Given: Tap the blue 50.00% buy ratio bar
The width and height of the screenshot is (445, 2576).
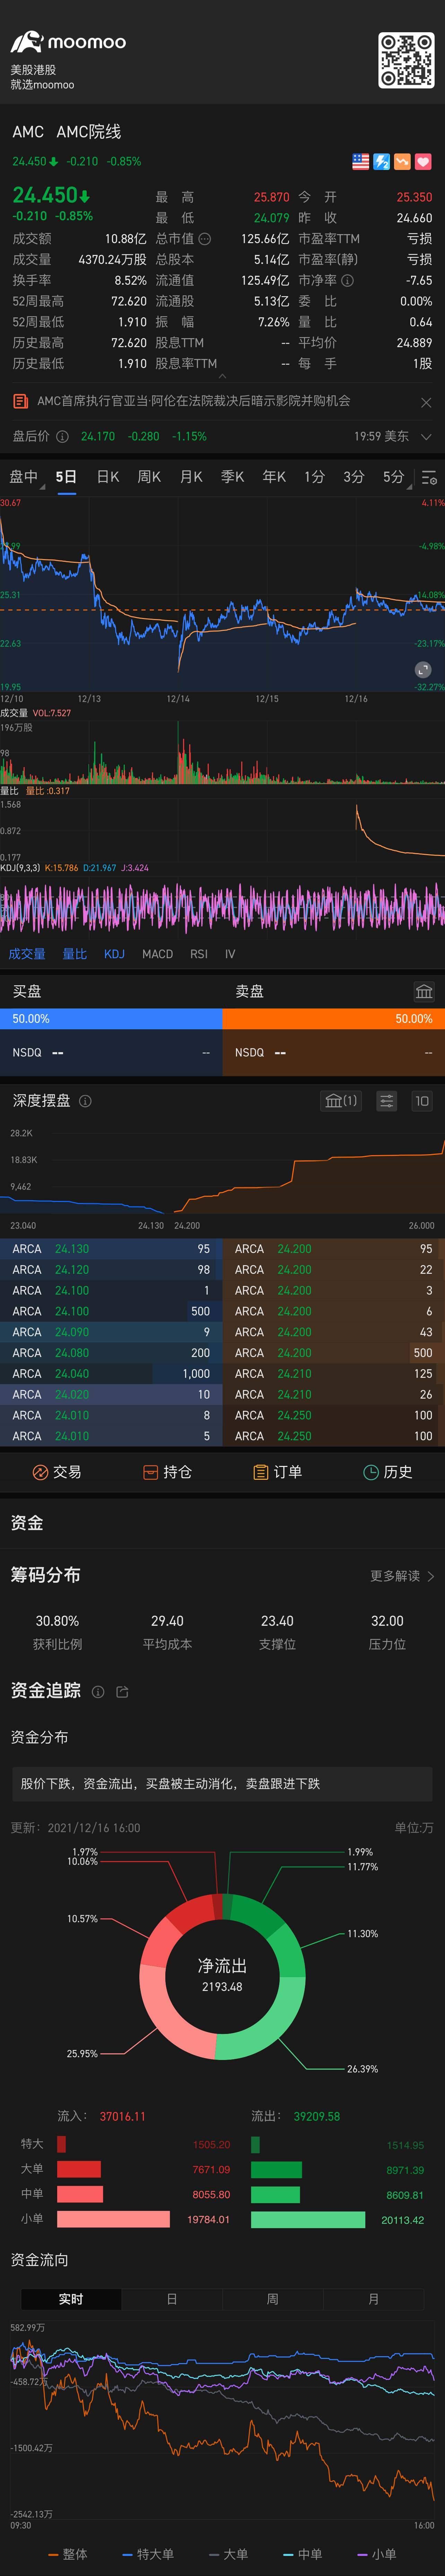Looking at the screenshot, I should (111, 1019).
